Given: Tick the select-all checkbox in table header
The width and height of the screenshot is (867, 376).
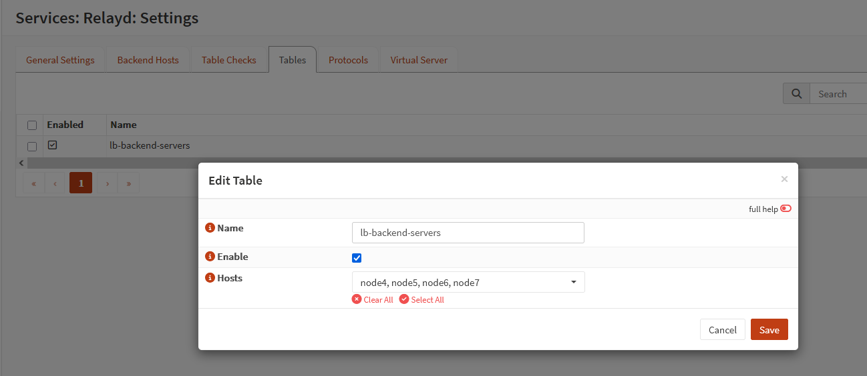Looking at the screenshot, I should click(31, 125).
